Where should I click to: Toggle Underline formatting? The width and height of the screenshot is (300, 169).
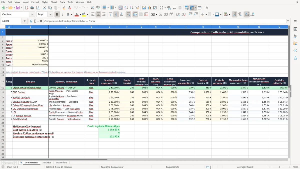68,15
